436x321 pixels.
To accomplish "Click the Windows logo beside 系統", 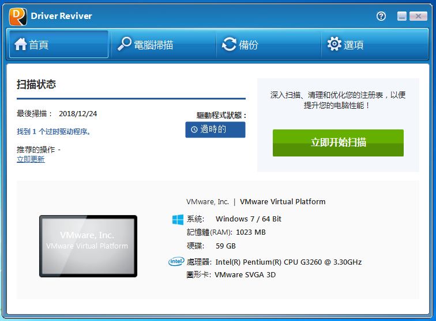I will point(178,219).
